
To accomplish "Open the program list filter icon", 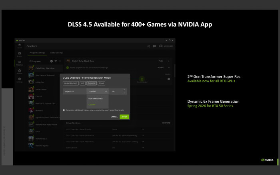I will pos(56,61).
